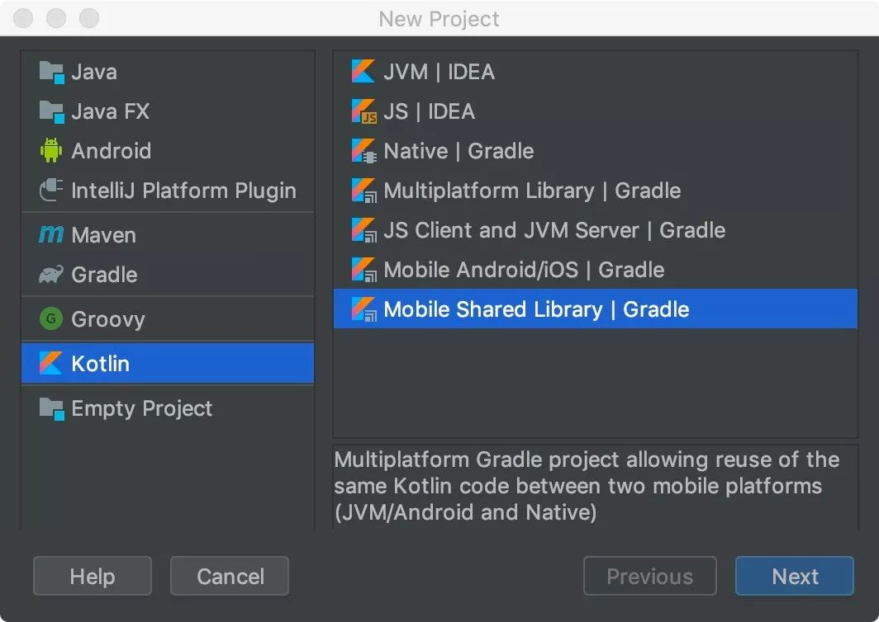This screenshot has width=879, height=622.
Task: Click the JS | IDEA Kotlin icon
Action: point(363,111)
